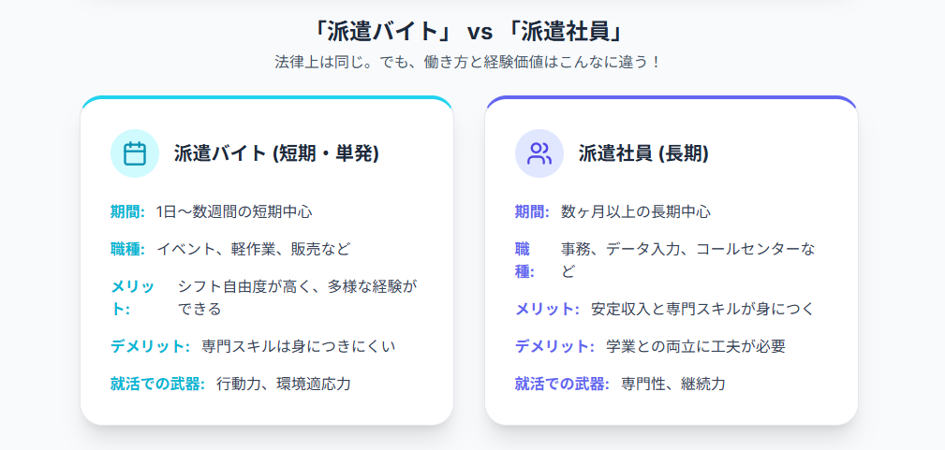Click the cyan デメリット: label
This screenshot has width=945, height=450.
point(150,346)
